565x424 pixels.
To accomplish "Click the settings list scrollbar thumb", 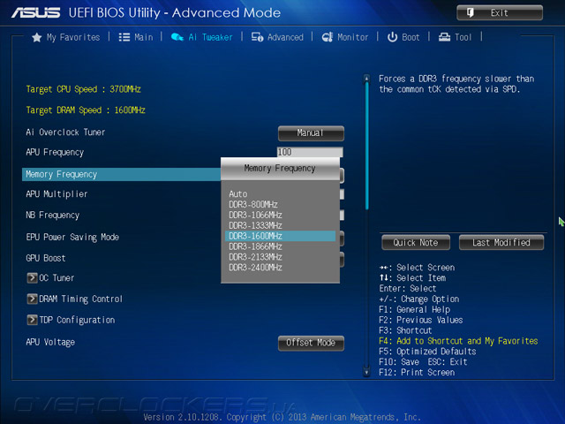I will click(367, 146).
